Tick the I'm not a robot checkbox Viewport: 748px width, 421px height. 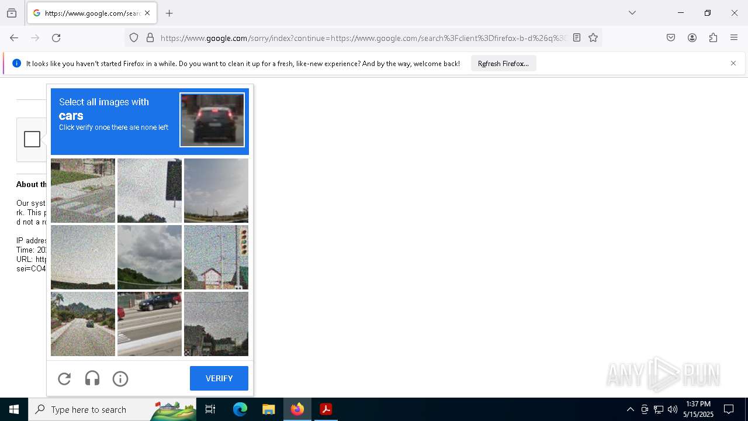coord(32,139)
